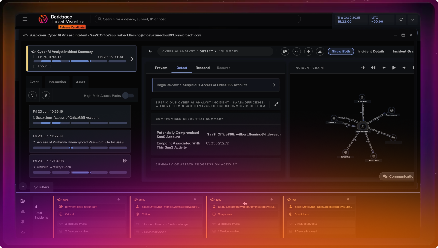Switch to the Prevent tab

pyautogui.click(x=161, y=68)
